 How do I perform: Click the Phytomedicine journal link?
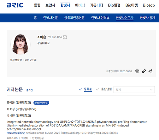(x=16, y=133)
